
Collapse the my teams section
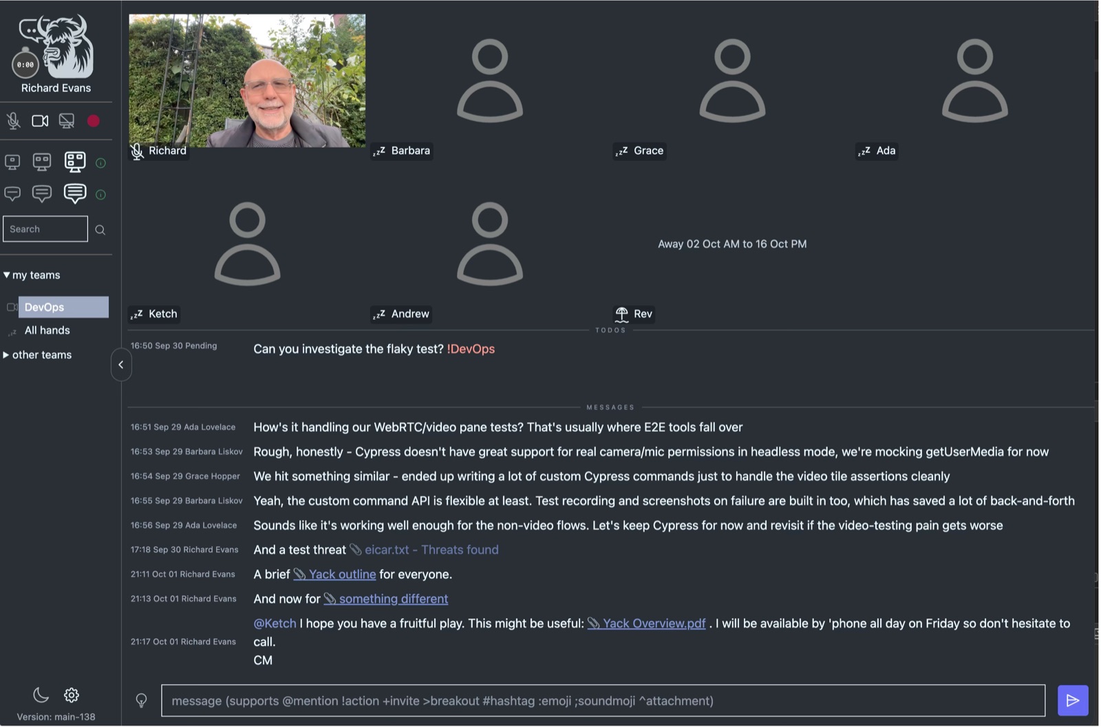point(32,275)
